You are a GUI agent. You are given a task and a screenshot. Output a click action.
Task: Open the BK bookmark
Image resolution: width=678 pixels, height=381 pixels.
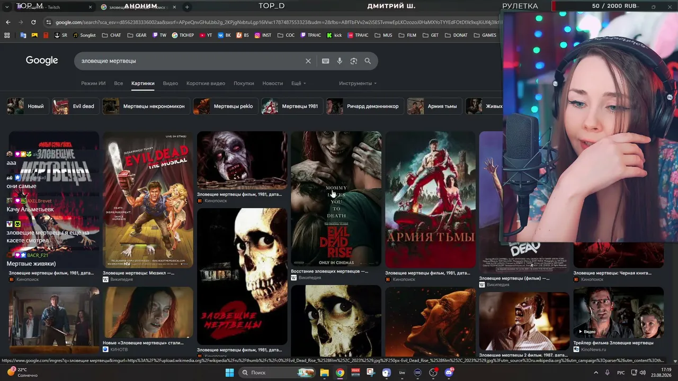coord(225,35)
